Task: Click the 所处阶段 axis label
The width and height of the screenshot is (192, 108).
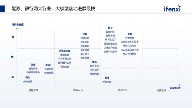Action: click(175, 88)
